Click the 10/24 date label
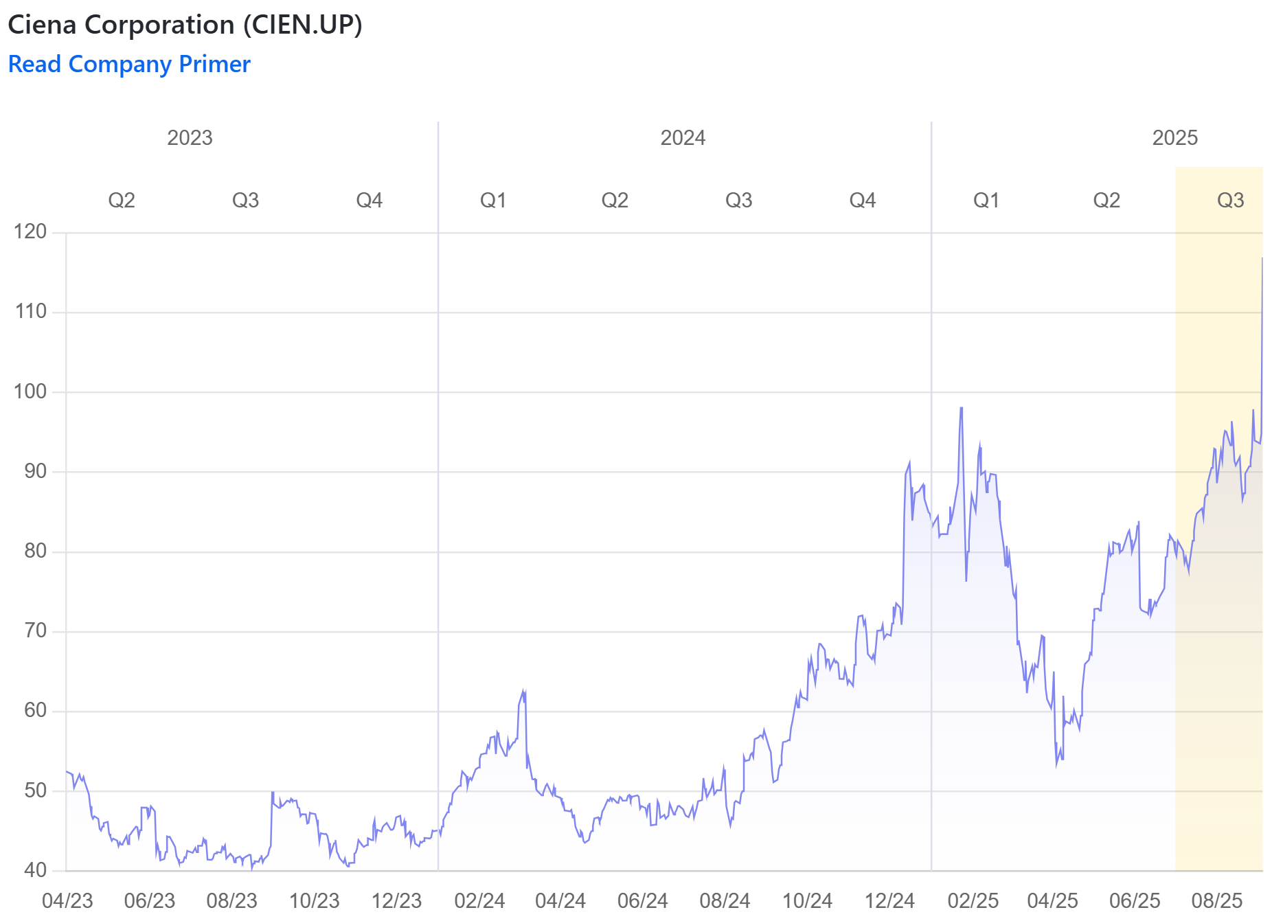1272x921 pixels. [808, 900]
